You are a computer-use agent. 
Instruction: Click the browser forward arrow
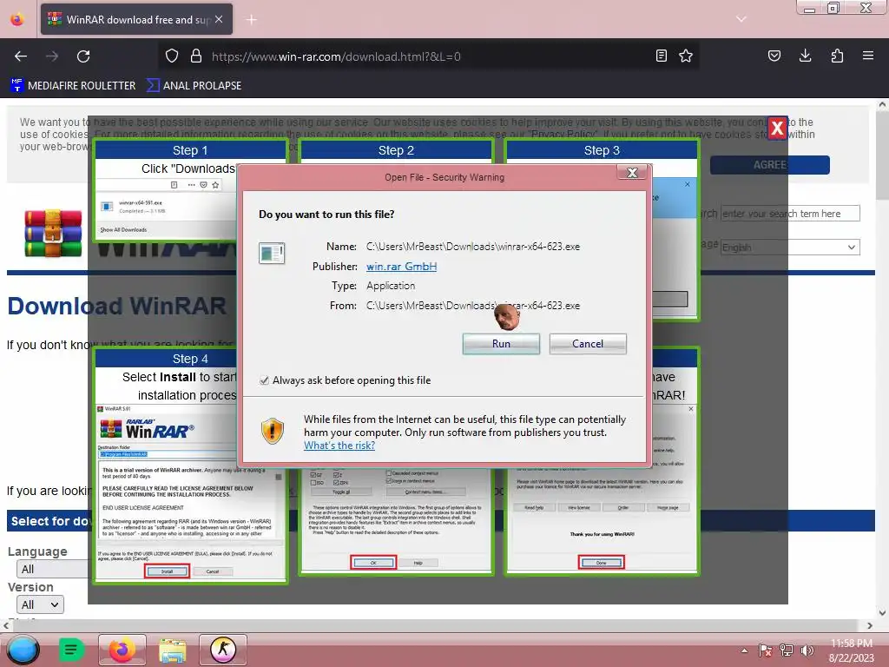52,56
